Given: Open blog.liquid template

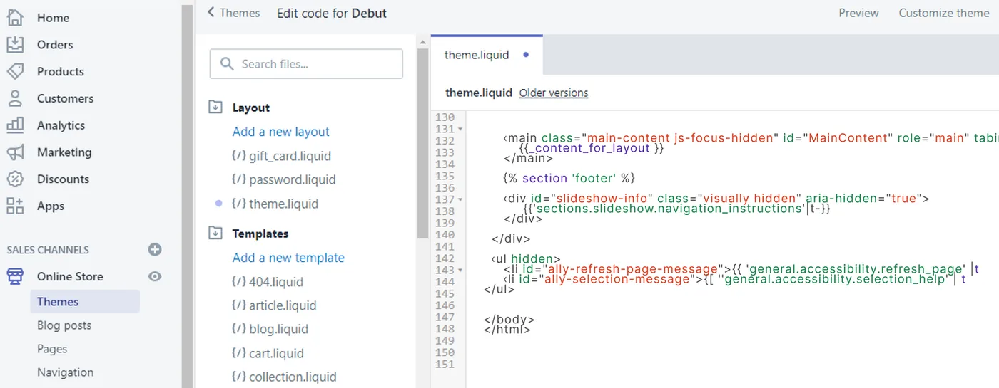Looking at the screenshot, I should point(278,329).
